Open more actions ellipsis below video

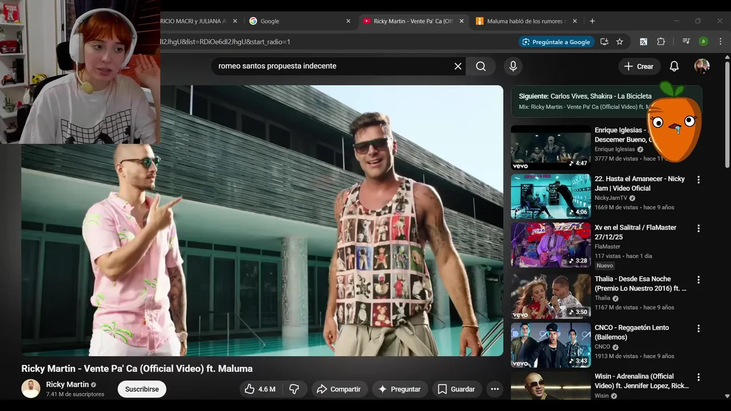point(495,389)
